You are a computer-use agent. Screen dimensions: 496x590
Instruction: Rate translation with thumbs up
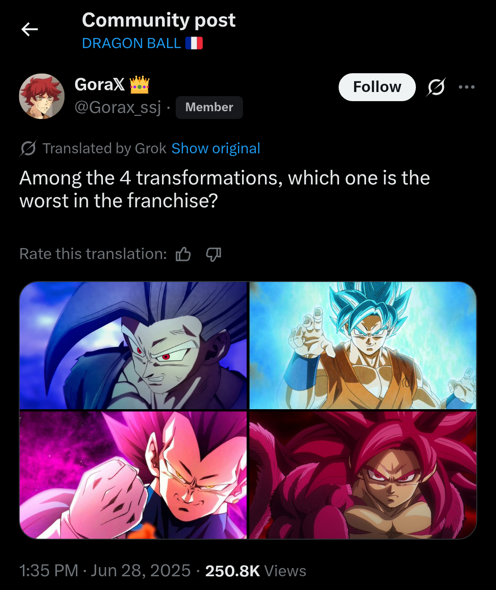point(183,254)
